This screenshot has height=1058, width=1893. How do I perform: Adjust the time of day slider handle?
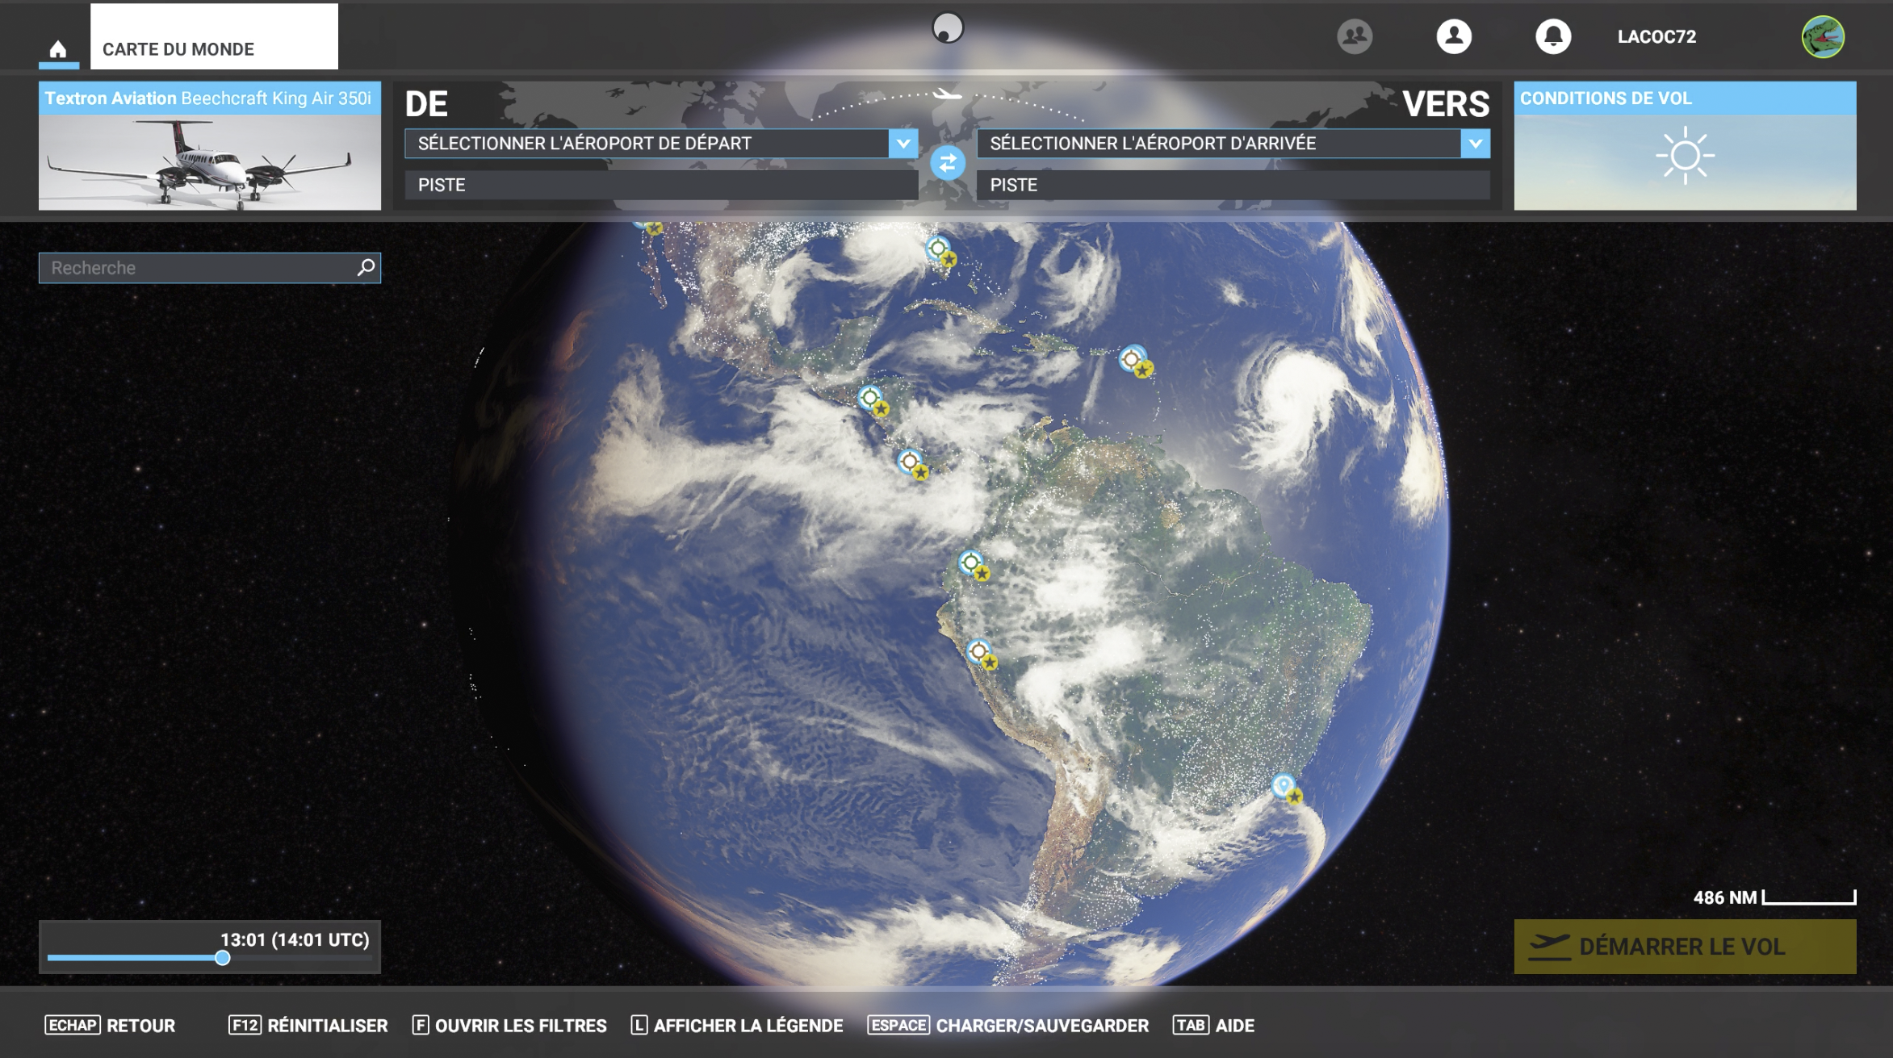coord(223,958)
